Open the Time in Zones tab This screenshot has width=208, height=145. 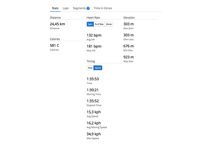[x=103, y=8]
